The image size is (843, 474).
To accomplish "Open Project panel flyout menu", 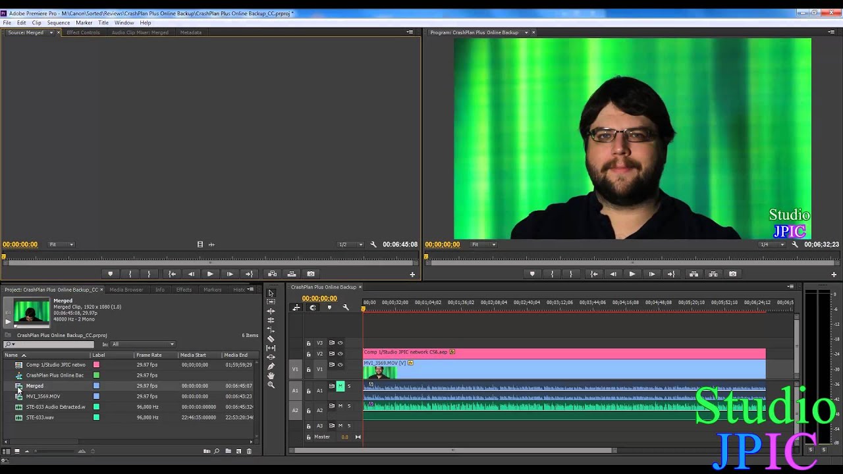I will tap(250, 290).
